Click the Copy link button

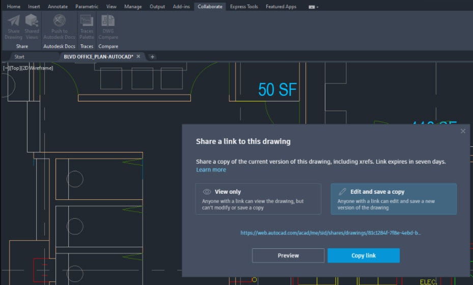tap(364, 255)
